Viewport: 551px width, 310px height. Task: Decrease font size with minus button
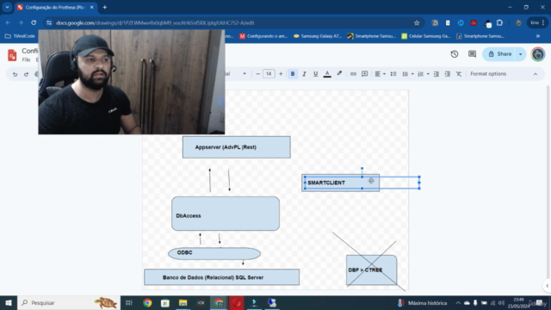tap(258, 74)
